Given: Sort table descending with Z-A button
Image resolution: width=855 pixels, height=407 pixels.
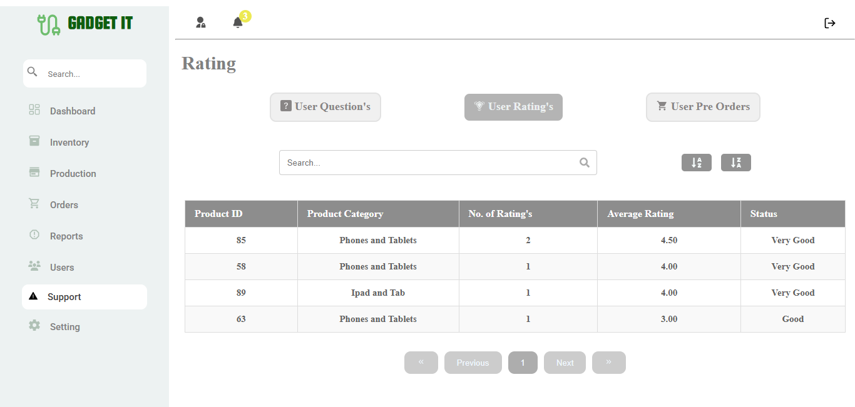Looking at the screenshot, I should pyautogui.click(x=735, y=163).
